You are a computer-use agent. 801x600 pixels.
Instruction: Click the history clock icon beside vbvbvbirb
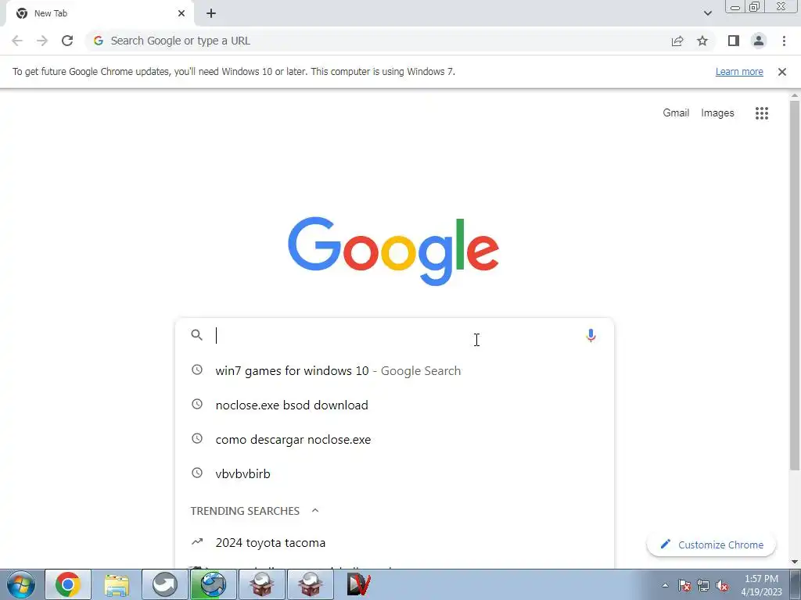[196, 473]
